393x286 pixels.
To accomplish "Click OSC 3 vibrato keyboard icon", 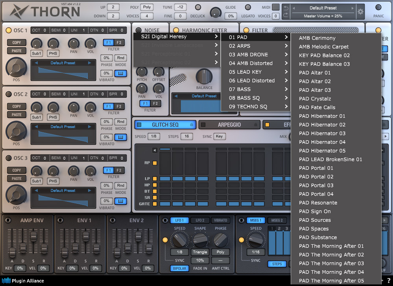I will 120,201.
